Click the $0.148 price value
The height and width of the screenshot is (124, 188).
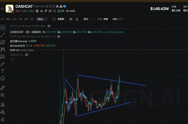(x=176, y=11)
